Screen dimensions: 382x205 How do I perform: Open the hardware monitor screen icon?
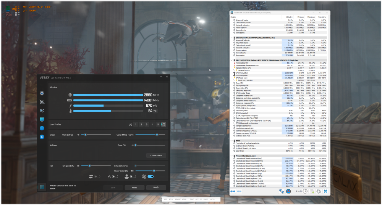[42, 119]
